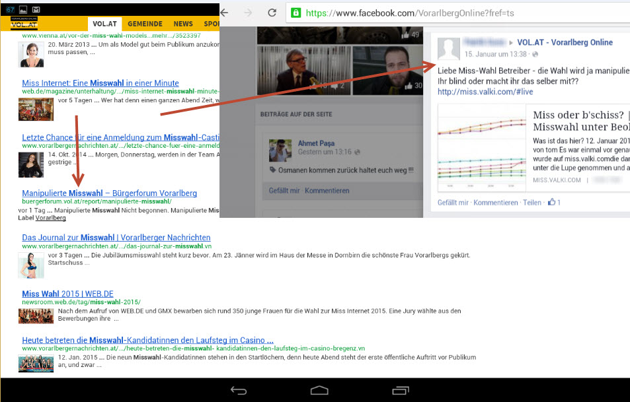This screenshot has width=630, height=402.
Task: Tap the picture notification icon in status bar
Action: click(x=23, y=10)
